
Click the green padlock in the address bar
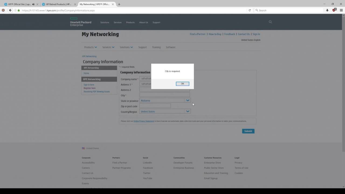click(x=19, y=10)
